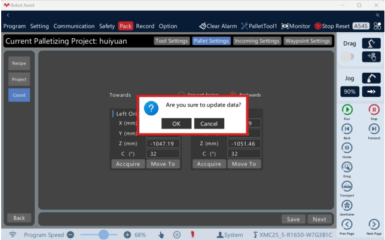
Task: Open the Record menu
Action: click(145, 26)
